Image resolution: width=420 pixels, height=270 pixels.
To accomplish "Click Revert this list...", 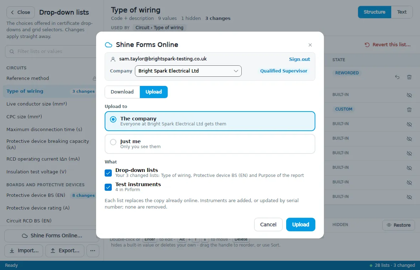I will click(x=387, y=45).
